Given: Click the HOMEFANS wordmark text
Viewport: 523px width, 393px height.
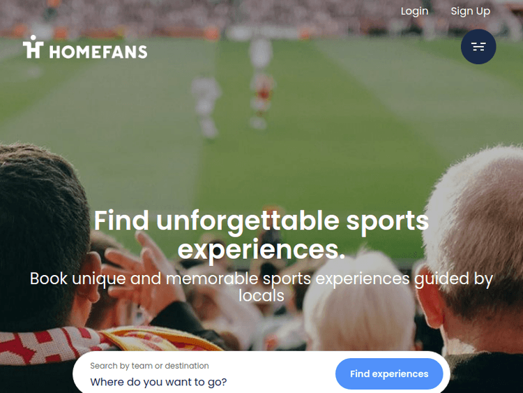Looking at the screenshot, I should [98, 52].
